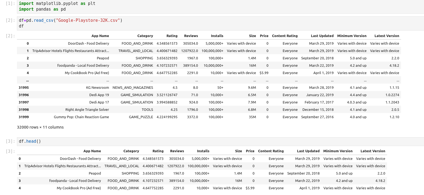424x195 pixels.
Task: Select the Category header in the first table
Action: click(x=145, y=36)
